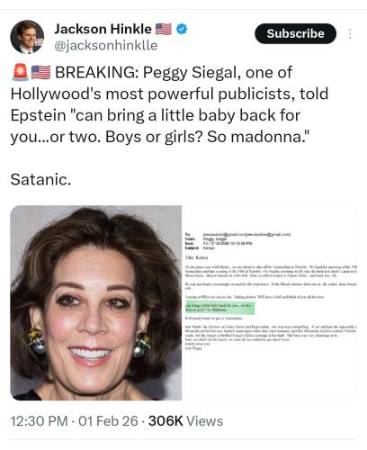Click the green highlighted passage in the email
This screenshot has width=367, height=450.
pos(219,308)
